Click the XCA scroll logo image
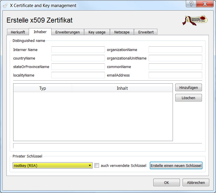 tap(195, 20)
